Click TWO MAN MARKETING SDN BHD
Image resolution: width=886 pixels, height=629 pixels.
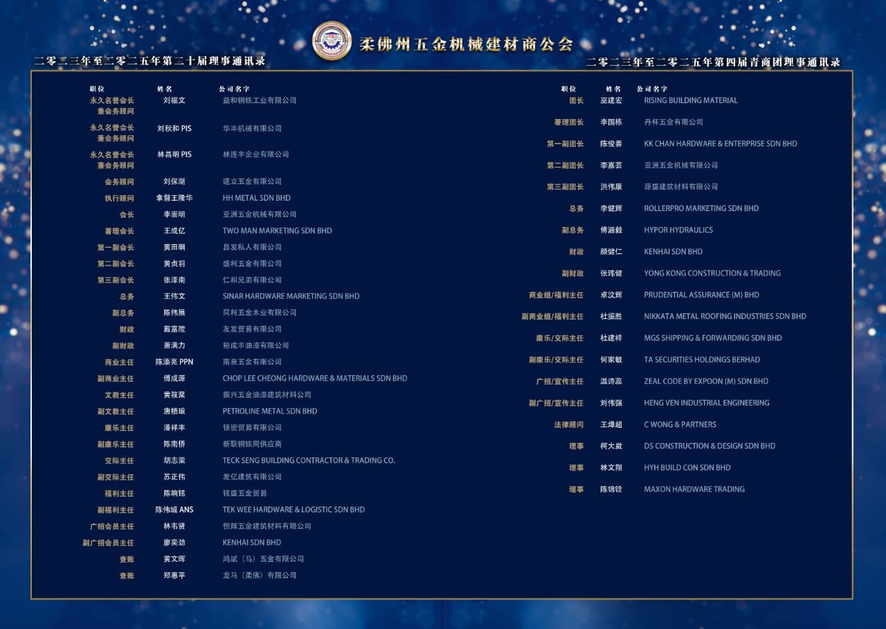[x=277, y=231]
